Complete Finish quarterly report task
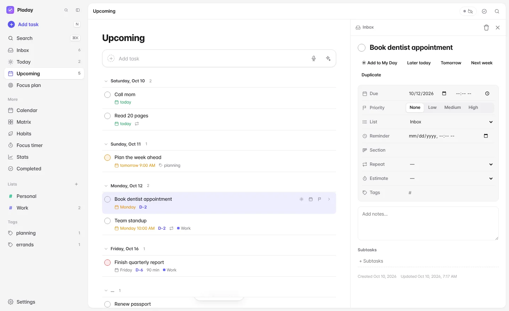This screenshot has width=509, height=311. [x=107, y=263]
